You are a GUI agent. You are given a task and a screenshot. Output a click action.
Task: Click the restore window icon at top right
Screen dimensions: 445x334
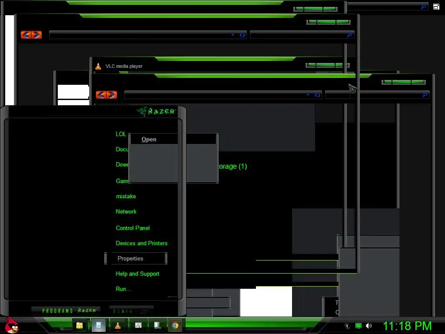click(436, 7)
